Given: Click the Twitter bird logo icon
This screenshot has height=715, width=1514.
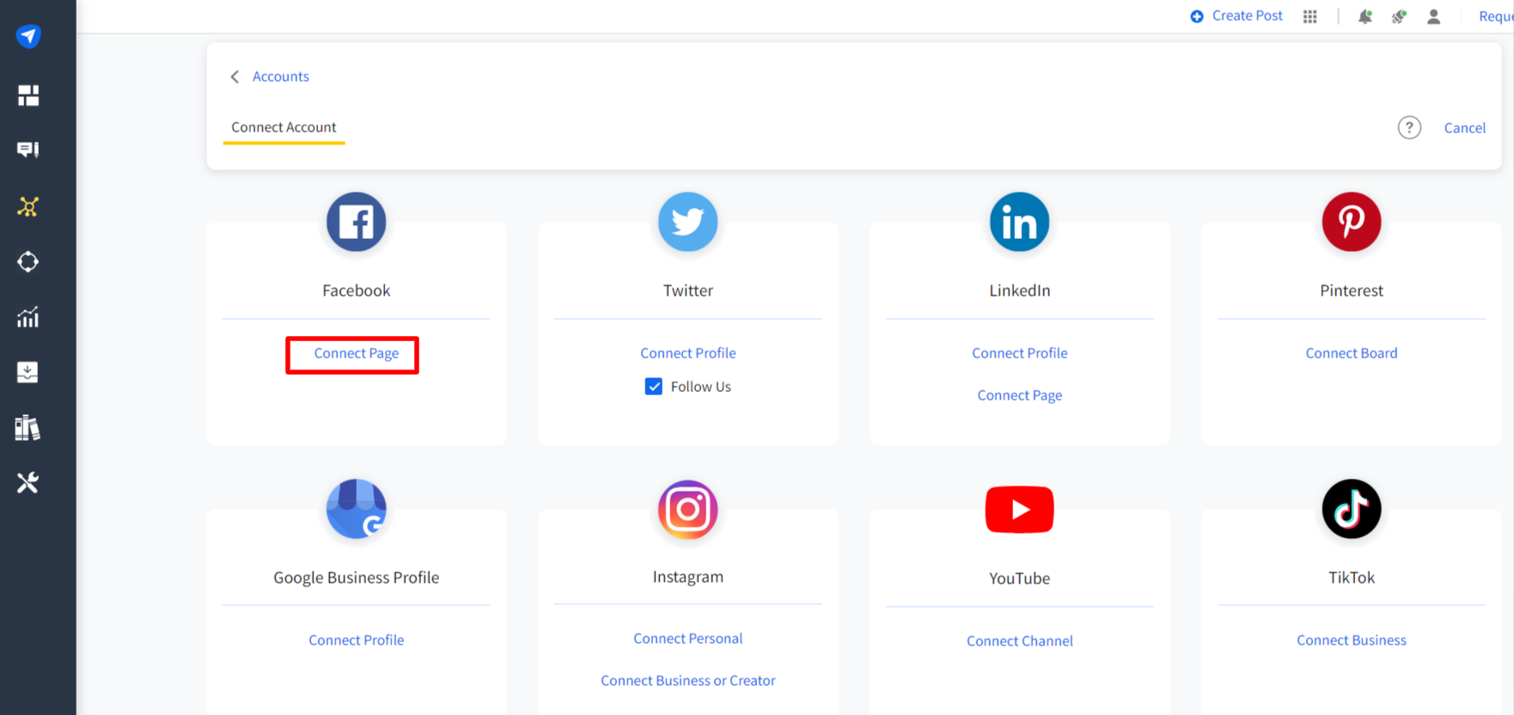Looking at the screenshot, I should (x=688, y=222).
